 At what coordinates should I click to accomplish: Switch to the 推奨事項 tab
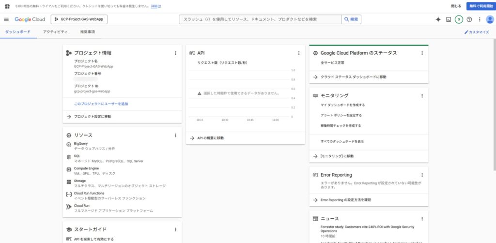pos(88,32)
